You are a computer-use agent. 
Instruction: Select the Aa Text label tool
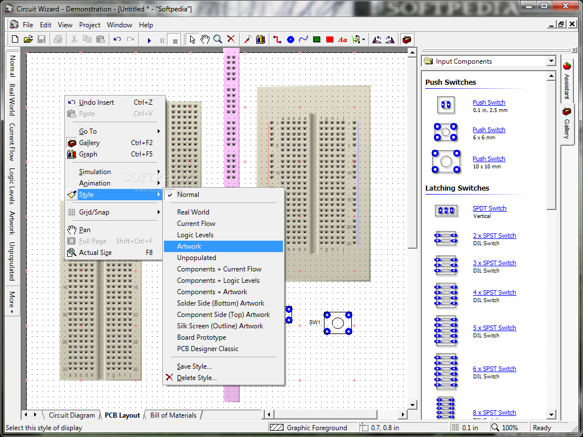coord(342,39)
